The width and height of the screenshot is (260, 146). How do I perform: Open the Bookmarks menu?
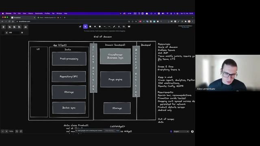(x=39, y=13)
